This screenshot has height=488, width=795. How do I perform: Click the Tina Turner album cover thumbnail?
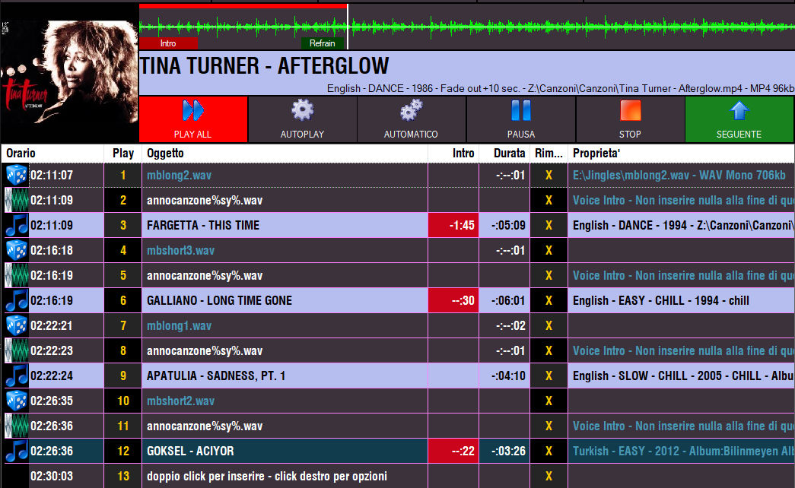pyautogui.click(x=69, y=72)
